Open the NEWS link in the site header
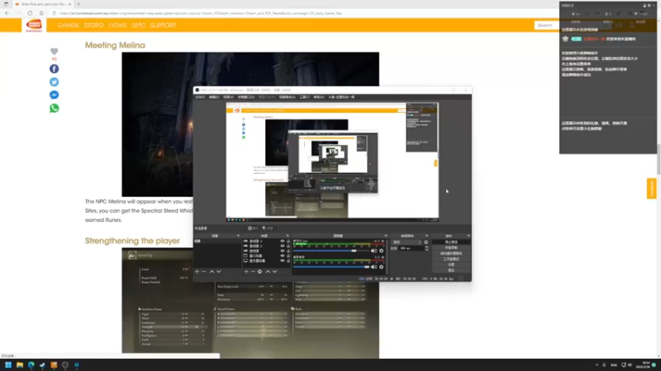 click(x=117, y=26)
